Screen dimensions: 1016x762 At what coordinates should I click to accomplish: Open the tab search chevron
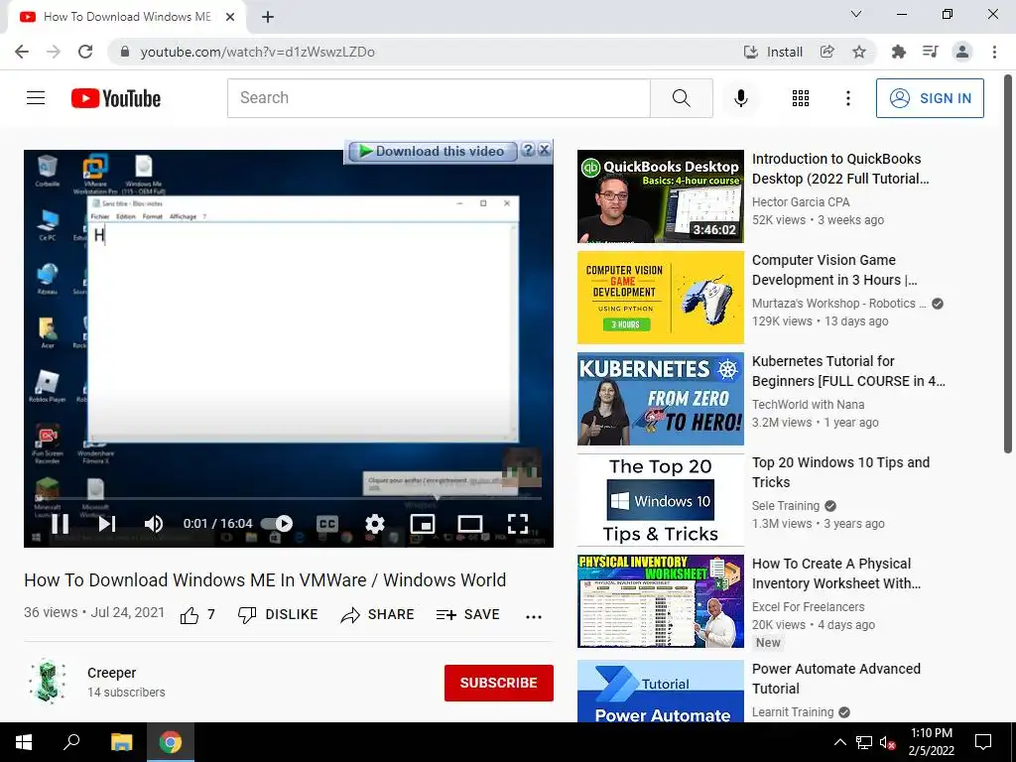point(855,14)
